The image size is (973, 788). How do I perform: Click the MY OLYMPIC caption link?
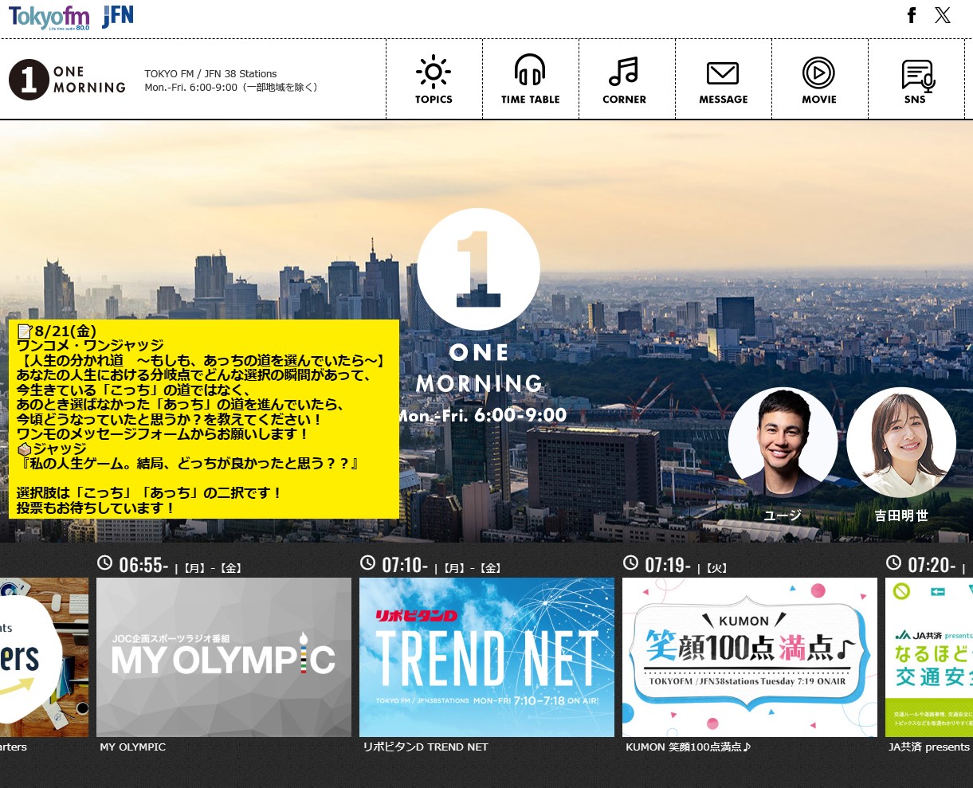tap(133, 747)
